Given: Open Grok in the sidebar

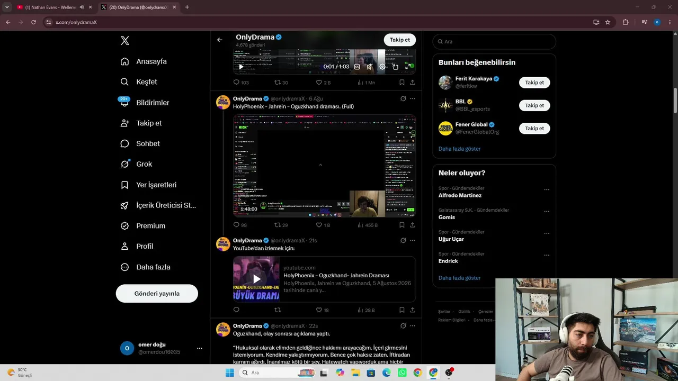Looking at the screenshot, I should (136, 164).
